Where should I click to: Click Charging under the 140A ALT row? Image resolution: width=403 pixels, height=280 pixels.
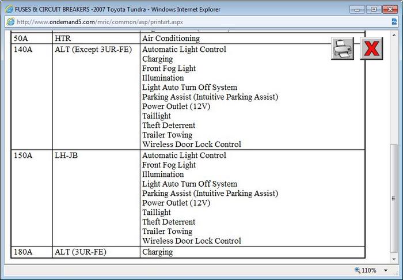(x=158, y=59)
